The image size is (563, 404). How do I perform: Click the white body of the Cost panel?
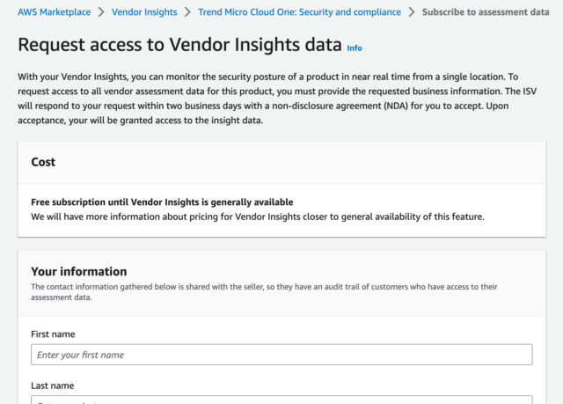[x=281, y=210]
